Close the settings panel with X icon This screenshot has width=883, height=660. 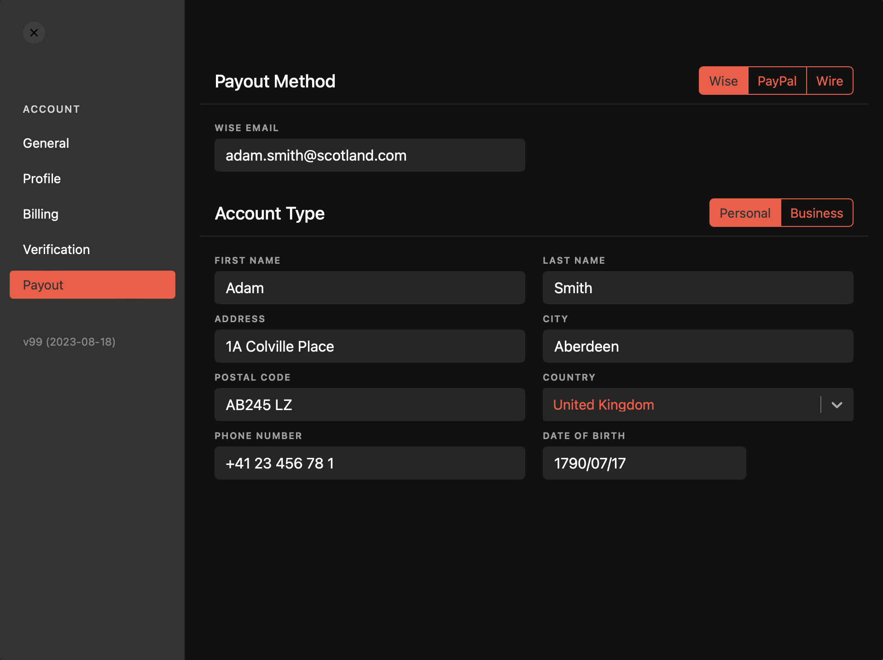(34, 33)
